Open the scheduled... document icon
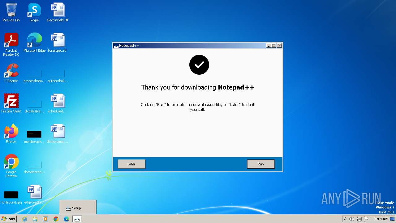 point(58,103)
